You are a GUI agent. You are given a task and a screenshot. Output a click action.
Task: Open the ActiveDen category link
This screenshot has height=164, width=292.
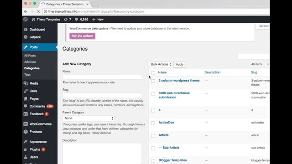pyautogui.click(x=166, y=123)
